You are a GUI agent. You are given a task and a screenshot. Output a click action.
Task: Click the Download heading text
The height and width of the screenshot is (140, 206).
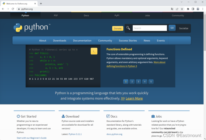pos(72,116)
